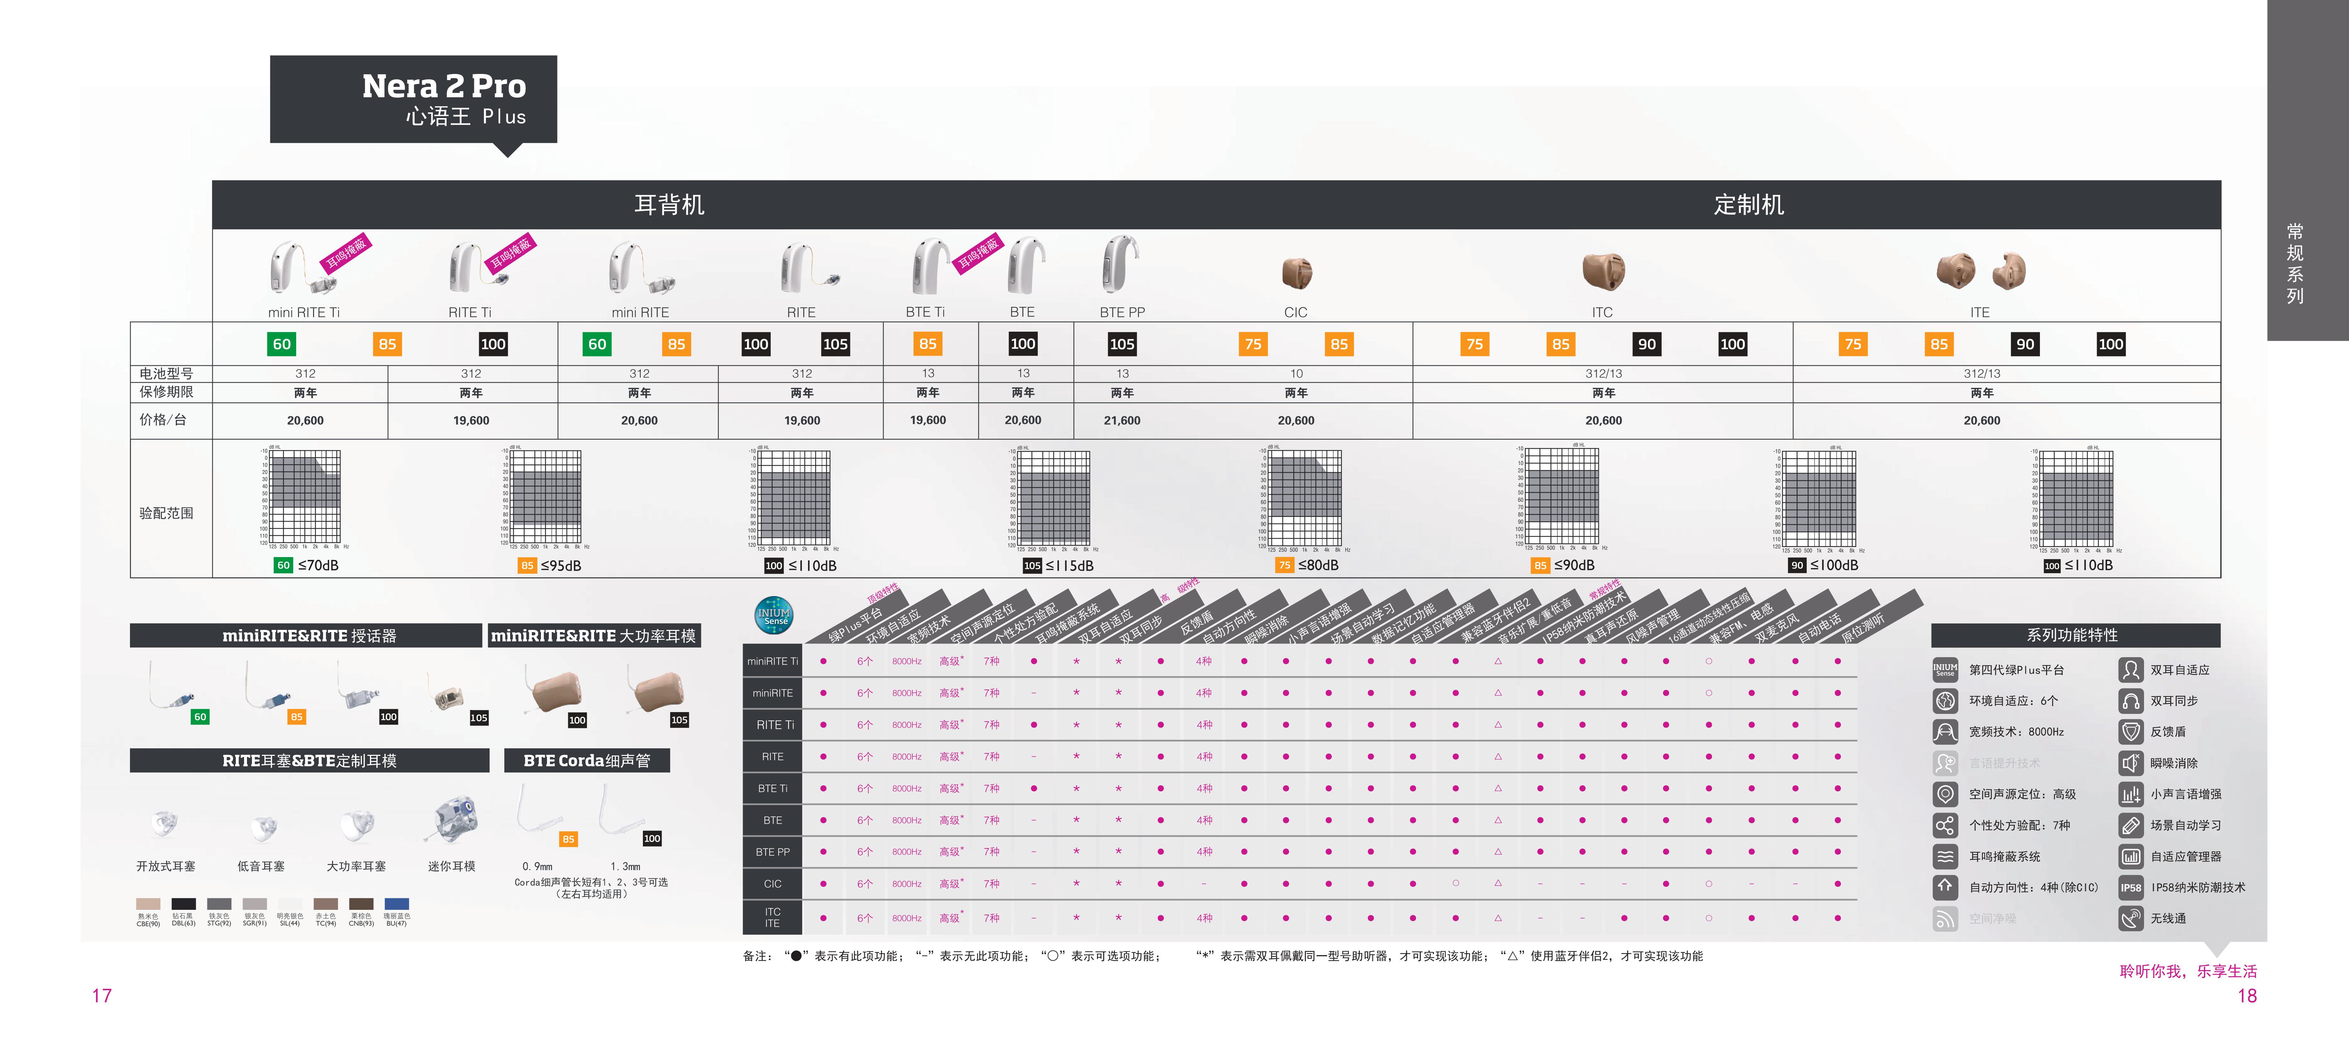2349x1043 pixels.
Task: Click the CIC battery model 10
Action: click(1296, 374)
